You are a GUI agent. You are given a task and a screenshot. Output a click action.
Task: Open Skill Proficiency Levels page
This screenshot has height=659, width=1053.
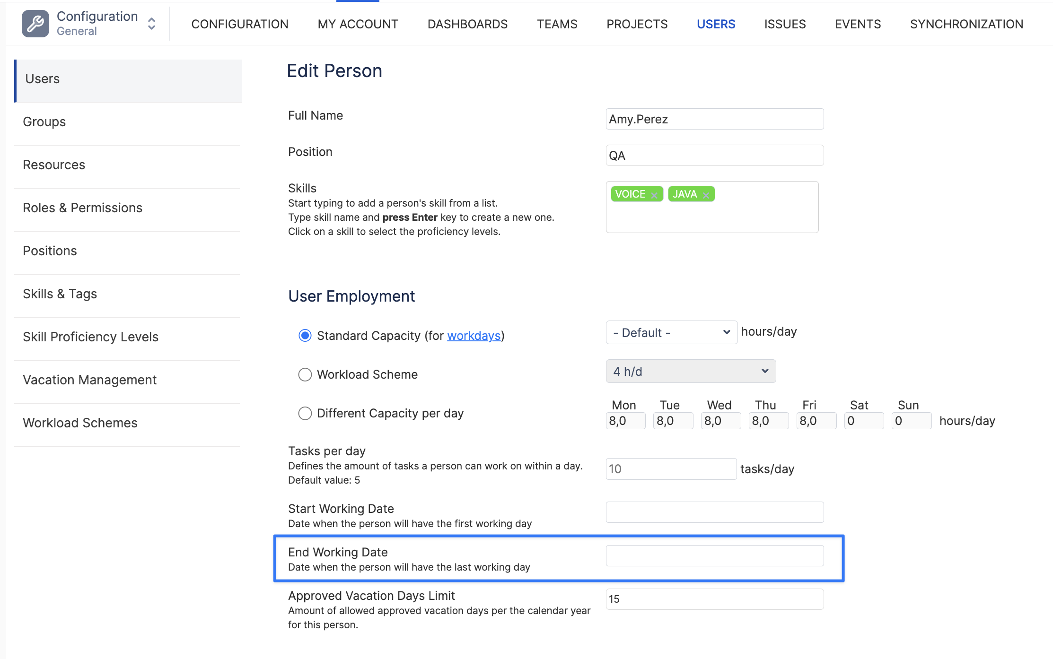tap(90, 337)
